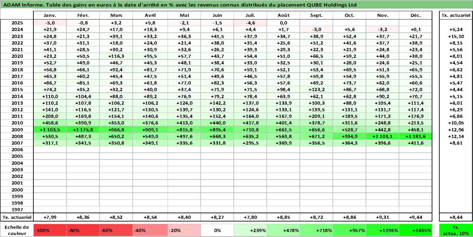Screen dimensions: 473x237
Task: Click the -4,6 cell in July 2025
Action: pyautogui.click(x=250, y=23)
